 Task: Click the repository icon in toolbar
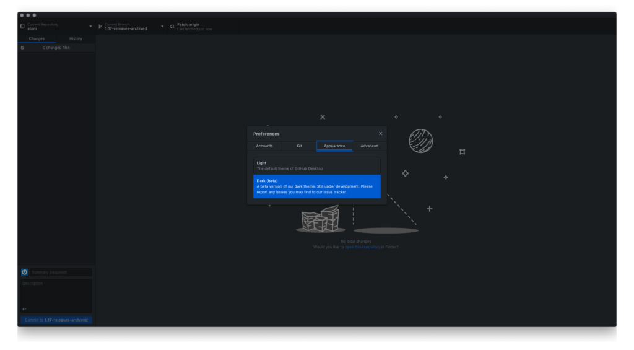pyautogui.click(x=23, y=26)
